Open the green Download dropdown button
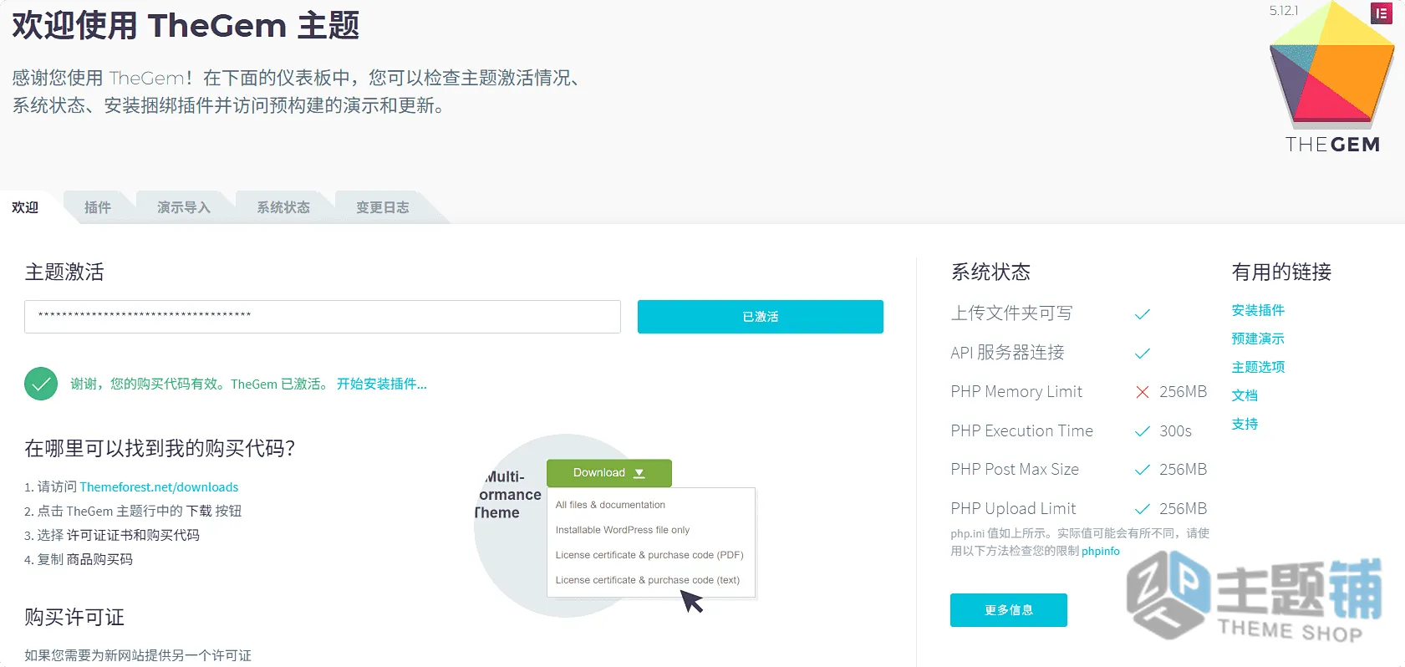 point(609,473)
